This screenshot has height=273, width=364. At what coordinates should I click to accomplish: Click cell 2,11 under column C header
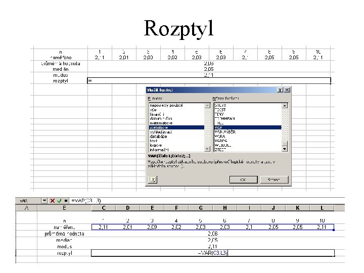tap(104, 227)
